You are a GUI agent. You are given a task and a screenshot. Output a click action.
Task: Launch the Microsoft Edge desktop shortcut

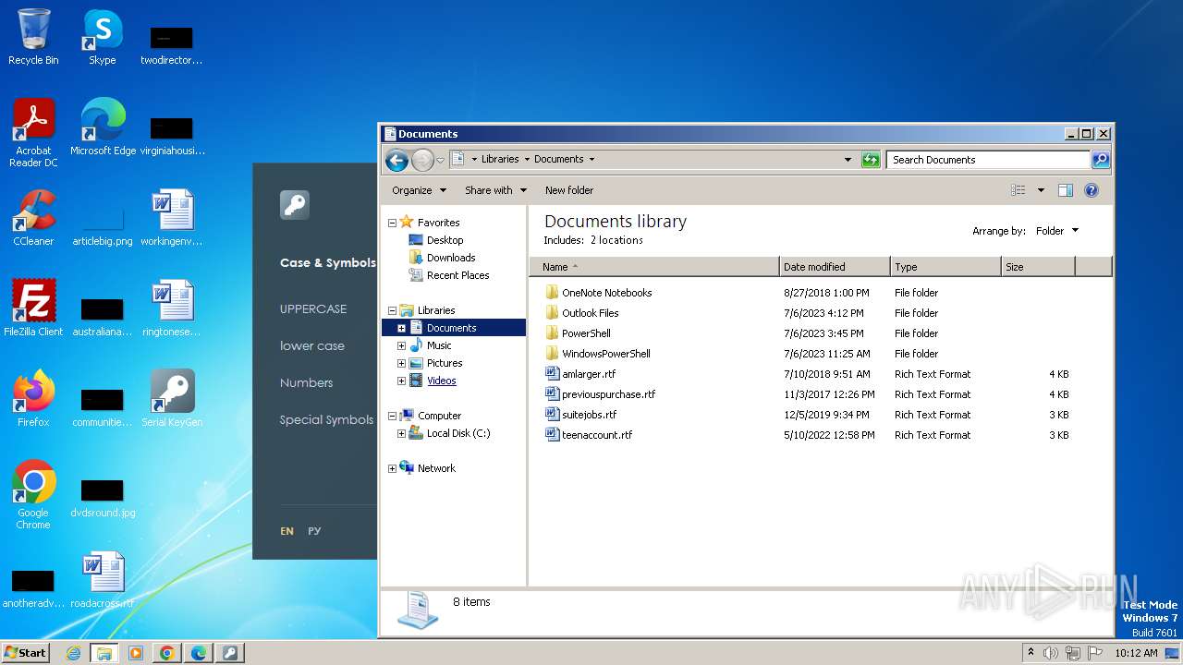pyautogui.click(x=103, y=127)
